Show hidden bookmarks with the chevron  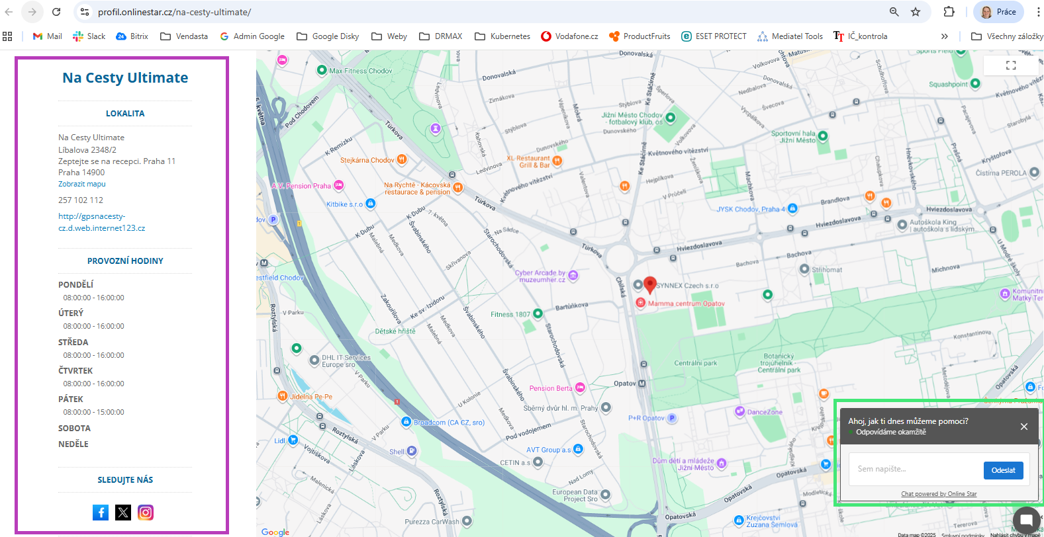pos(945,36)
